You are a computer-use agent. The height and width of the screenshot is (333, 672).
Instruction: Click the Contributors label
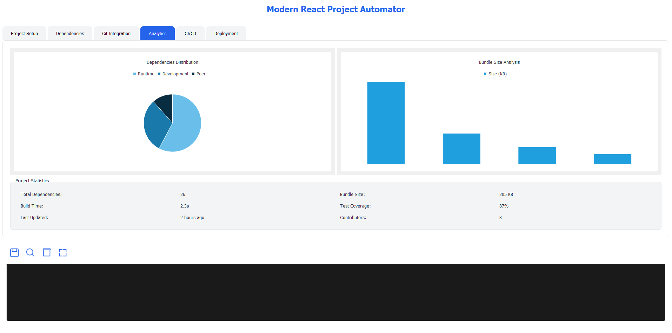click(x=353, y=218)
